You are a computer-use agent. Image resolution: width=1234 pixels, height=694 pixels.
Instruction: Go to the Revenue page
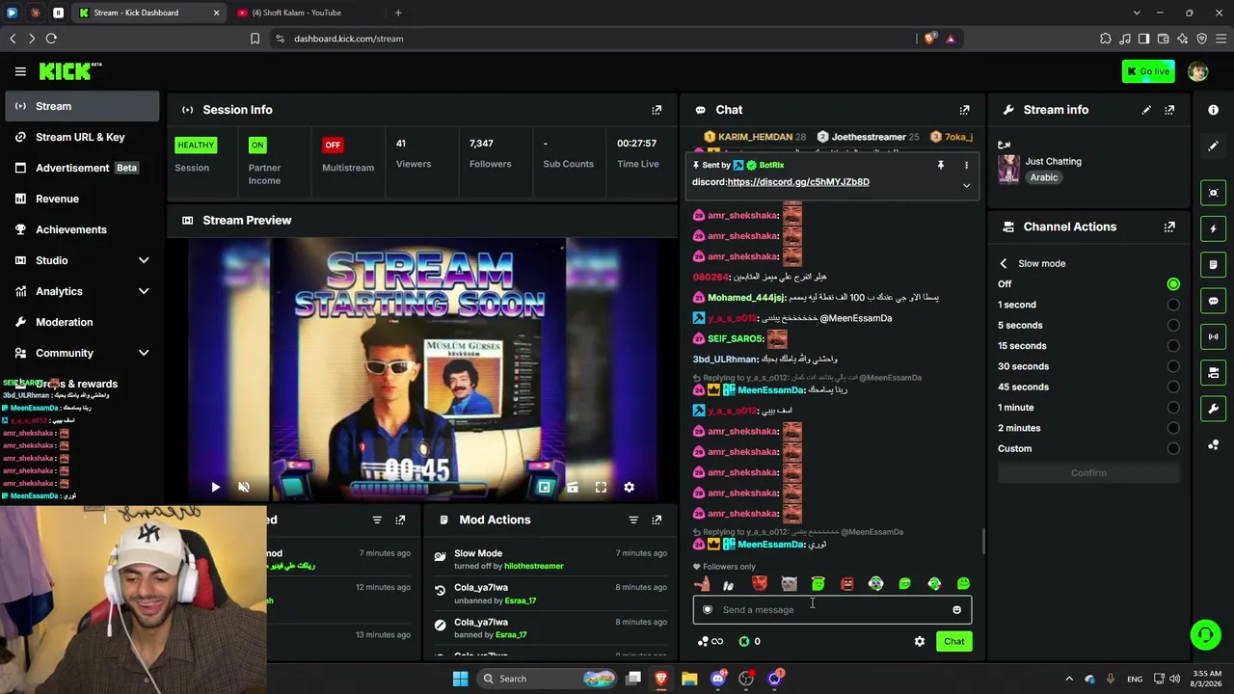82,199
